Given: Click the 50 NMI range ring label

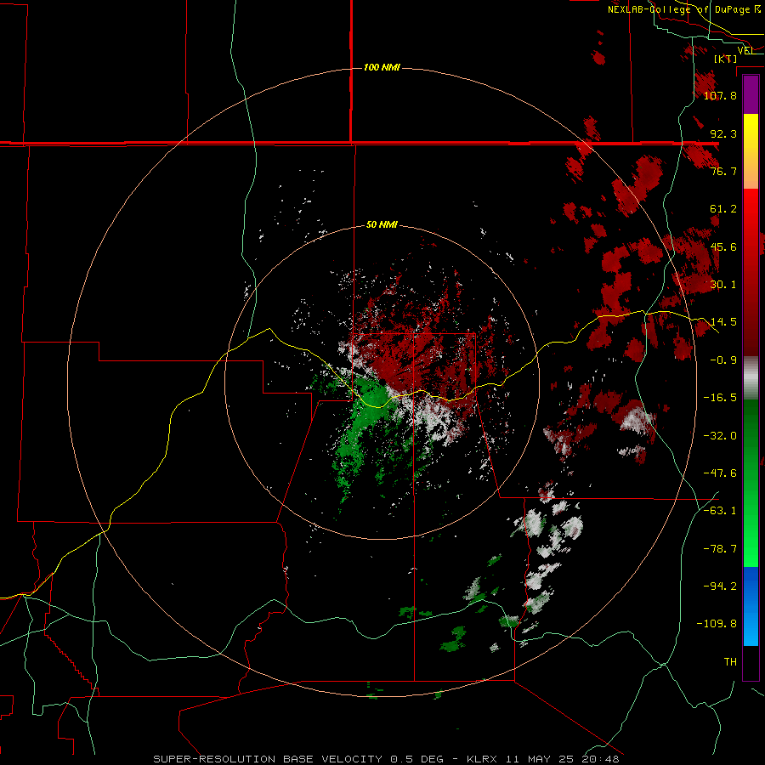Looking at the screenshot, I should tap(382, 224).
